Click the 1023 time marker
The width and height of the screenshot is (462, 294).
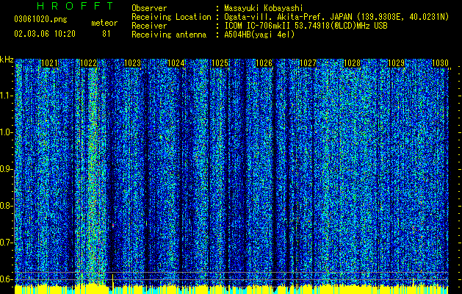click(x=133, y=63)
